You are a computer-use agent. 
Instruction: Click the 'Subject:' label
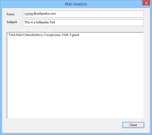pos(12,22)
